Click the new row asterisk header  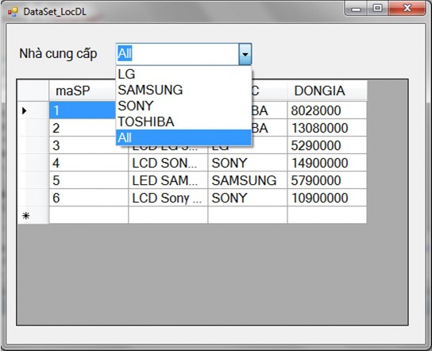33,215
